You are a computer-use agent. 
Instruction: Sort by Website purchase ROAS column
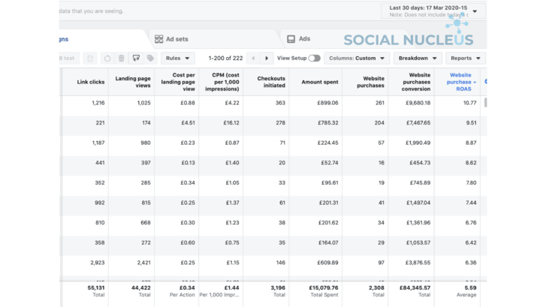[x=460, y=82]
